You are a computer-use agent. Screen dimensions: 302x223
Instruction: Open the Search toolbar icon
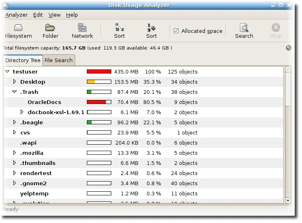coord(244,28)
